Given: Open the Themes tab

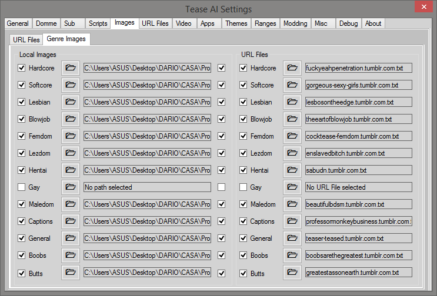Looking at the screenshot, I should pyautogui.click(x=236, y=23).
